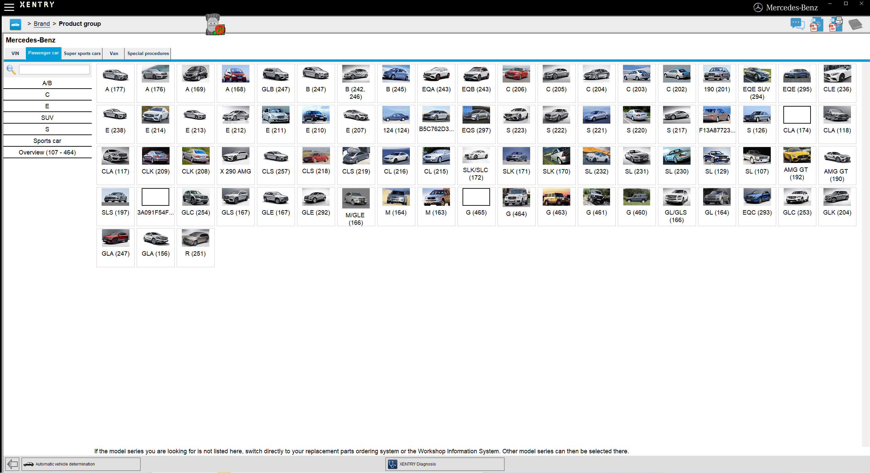Select the GL/GLS (166) tile
The height and width of the screenshot is (473, 870).
pos(677,206)
